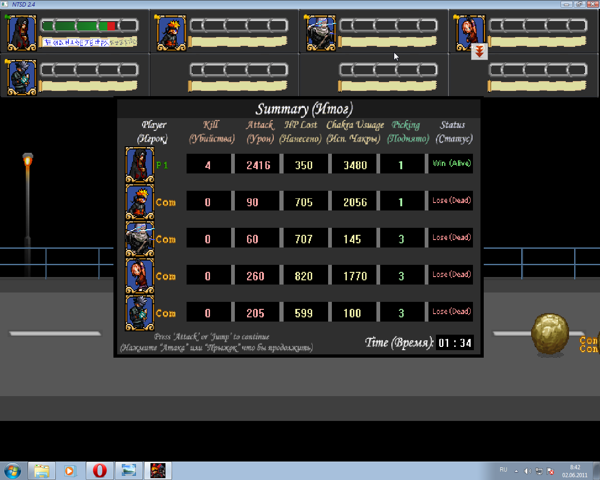The image size is (600, 480).
Task: Click the orange-haired fighter's empty health bar
Action: pyautogui.click(x=239, y=25)
